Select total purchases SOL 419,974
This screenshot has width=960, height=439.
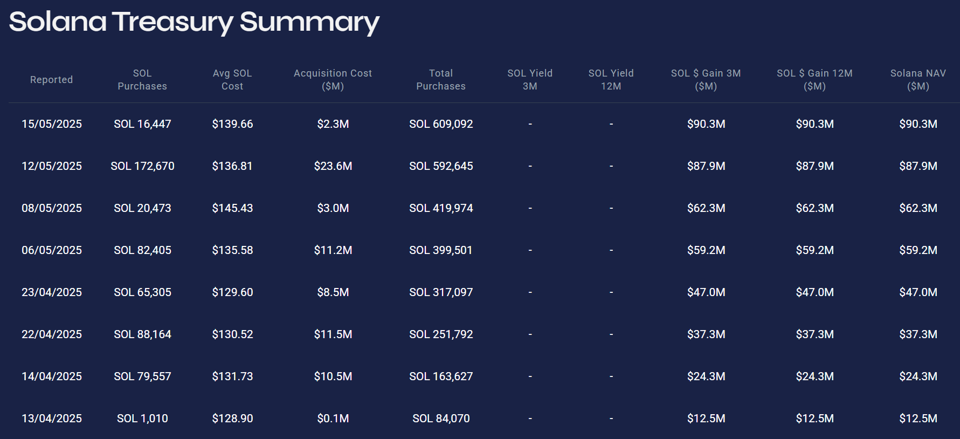click(441, 208)
